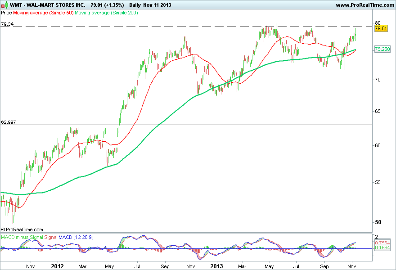Click the Price legend label

coord(6,13)
